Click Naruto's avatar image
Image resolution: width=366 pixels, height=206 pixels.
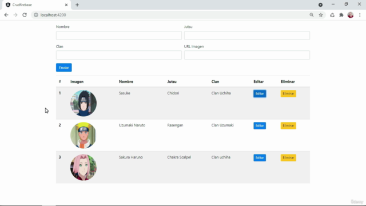point(83,135)
